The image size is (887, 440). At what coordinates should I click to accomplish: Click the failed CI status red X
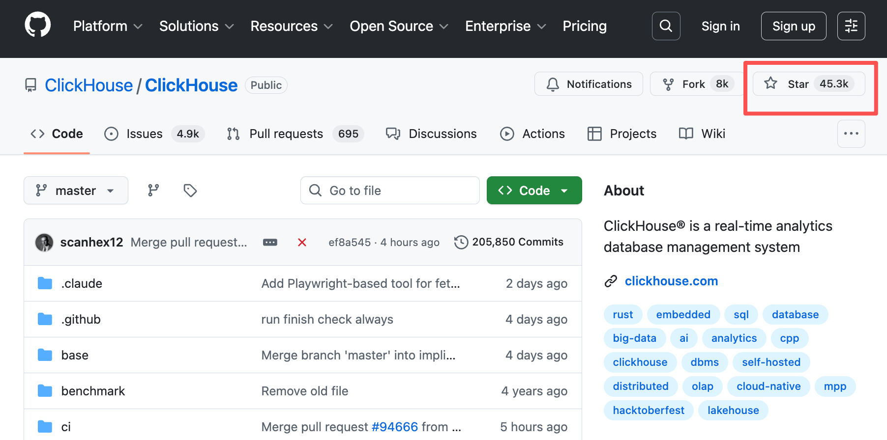pos(302,242)
